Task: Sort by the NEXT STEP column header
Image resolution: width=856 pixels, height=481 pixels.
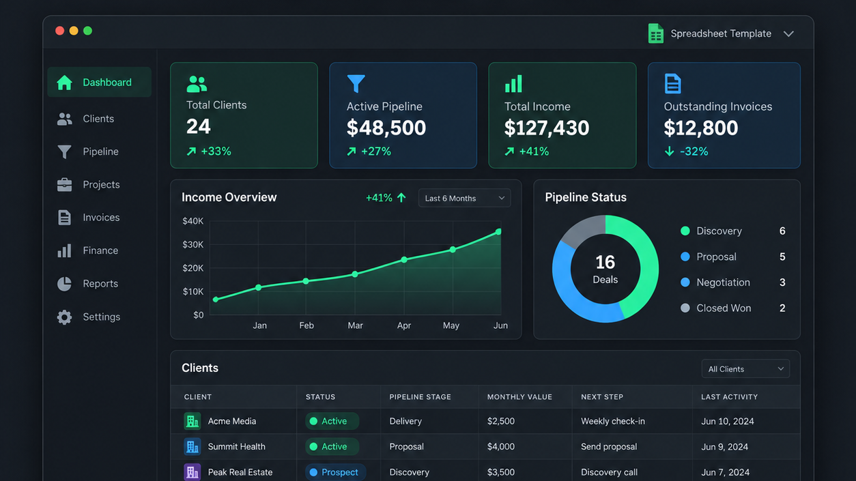Action: click(x=602, y=397)
